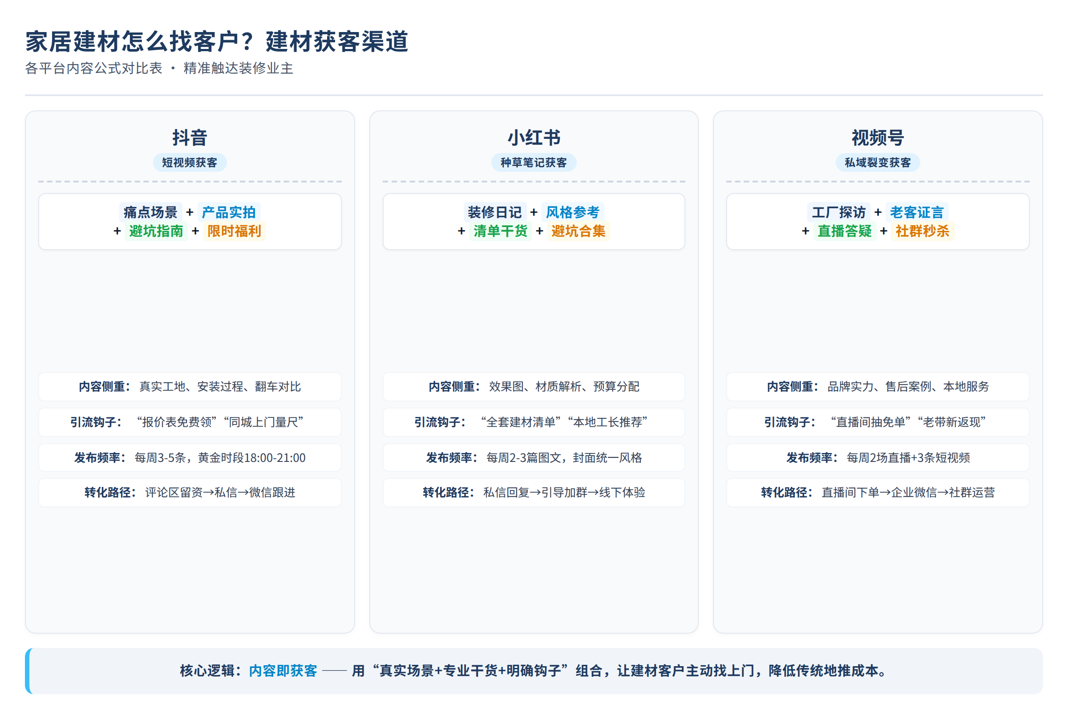Click the green 避坑指南 tag
1068x712 pixels.
(x=156, y=231)
